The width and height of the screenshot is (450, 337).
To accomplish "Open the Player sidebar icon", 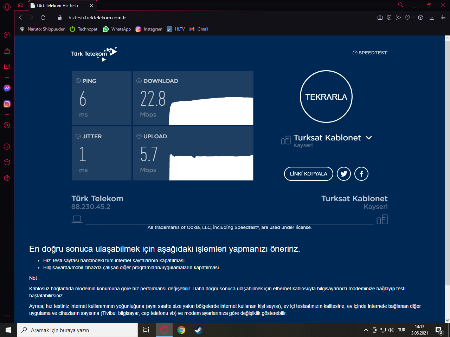I will click(x=7, y=125).
